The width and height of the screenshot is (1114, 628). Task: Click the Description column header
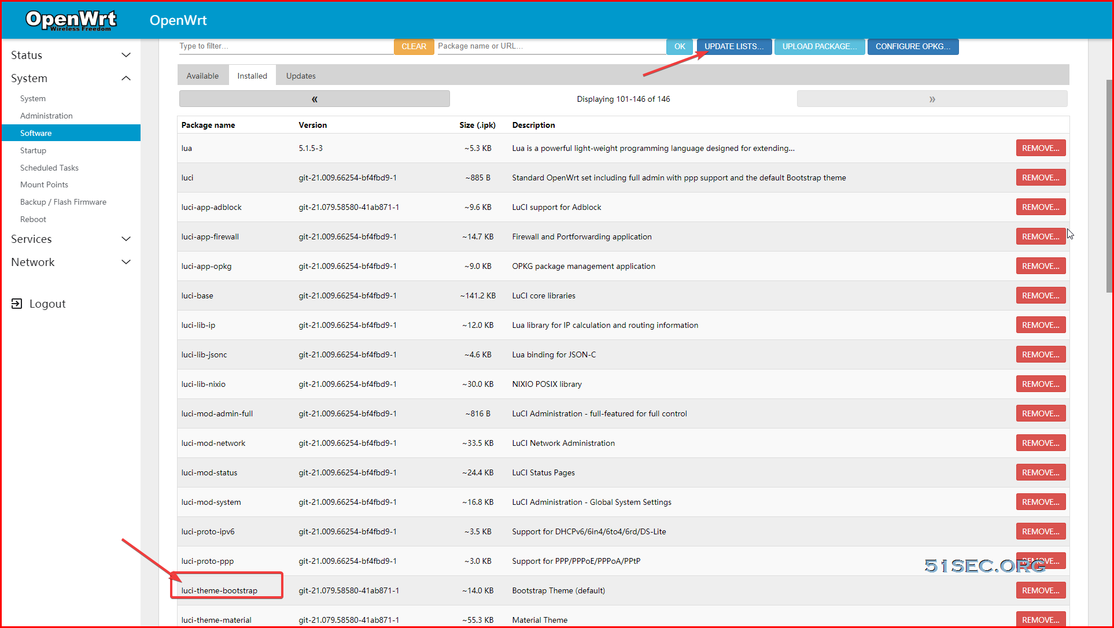(x=533, y=125)
